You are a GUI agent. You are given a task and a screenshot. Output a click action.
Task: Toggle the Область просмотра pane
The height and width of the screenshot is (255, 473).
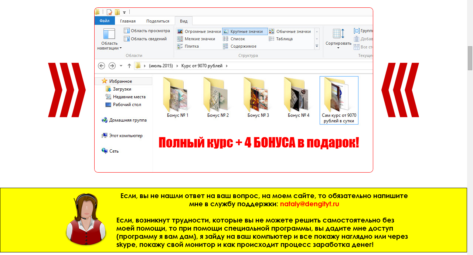coord(147,31)
